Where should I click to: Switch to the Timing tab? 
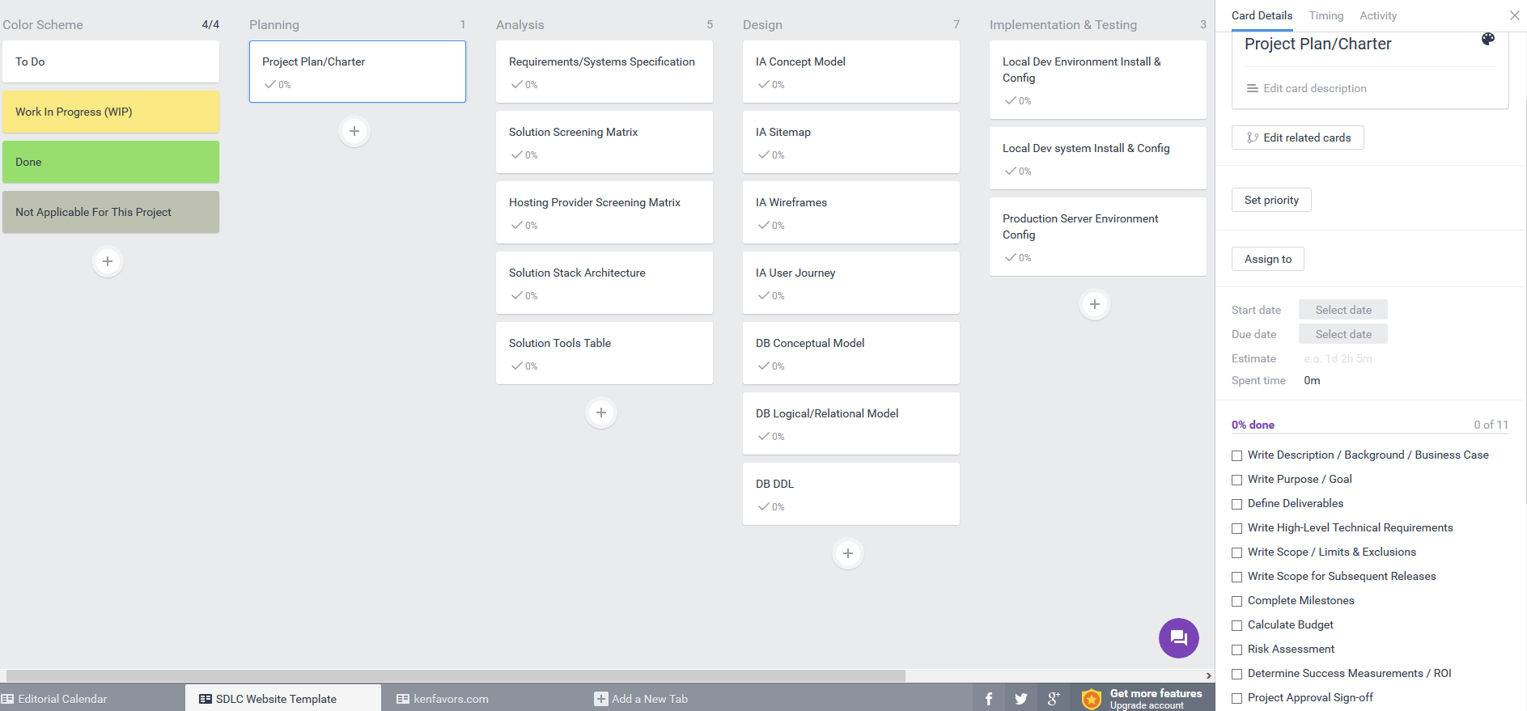click(x=1326, y=15)
